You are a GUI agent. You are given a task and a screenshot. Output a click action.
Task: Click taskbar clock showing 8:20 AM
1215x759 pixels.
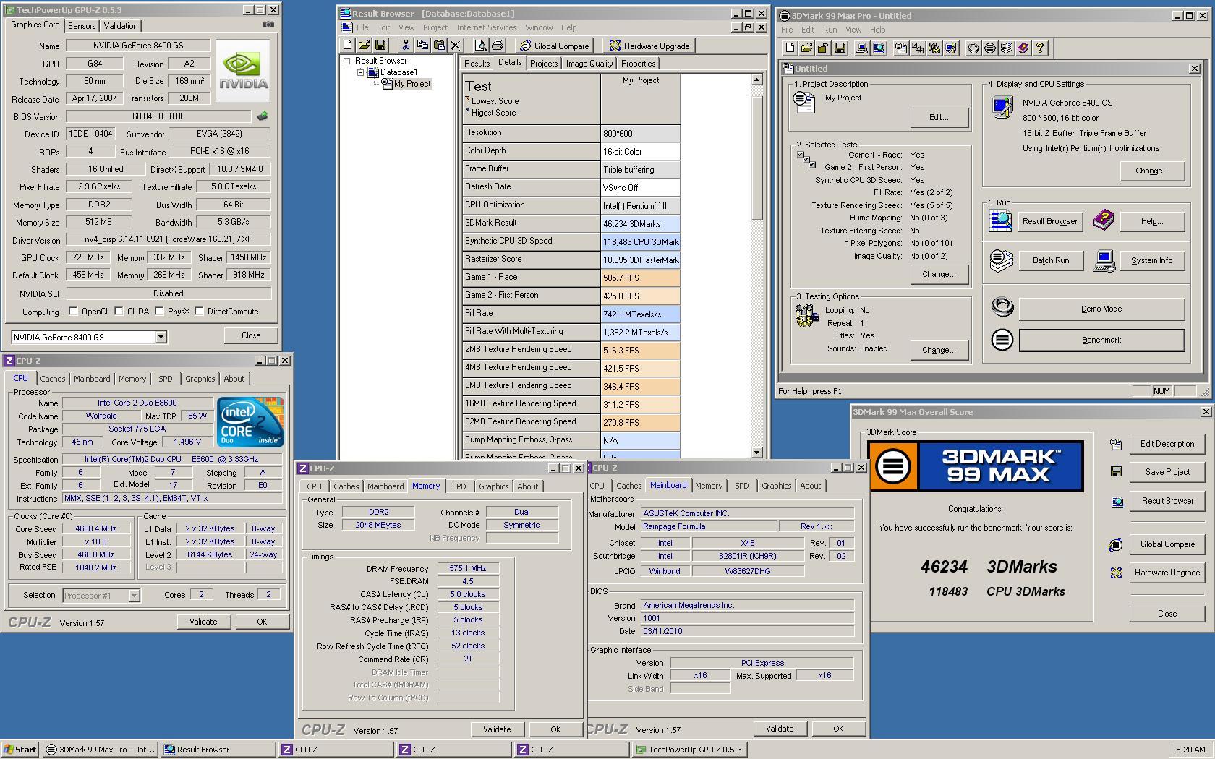pyautogui.click(x=1190, y=750)
